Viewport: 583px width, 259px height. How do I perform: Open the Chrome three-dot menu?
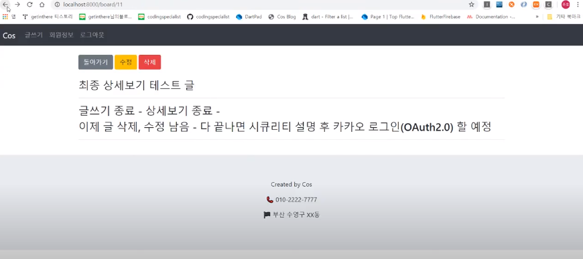coord(578,5)
